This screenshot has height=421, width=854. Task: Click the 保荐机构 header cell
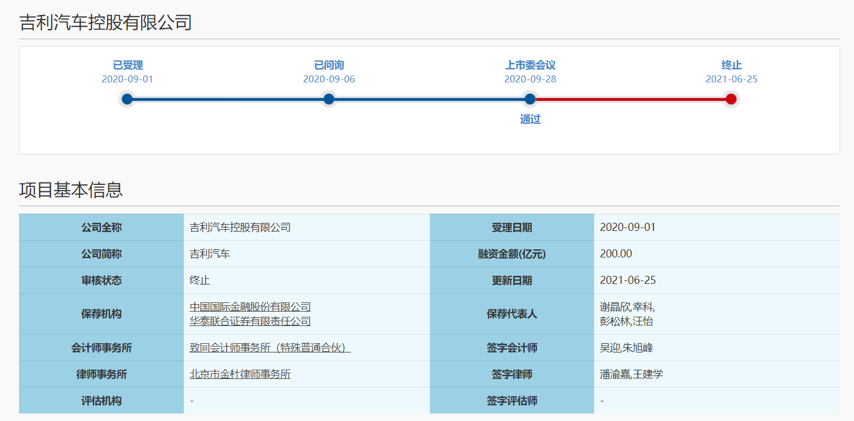(101, 314)
